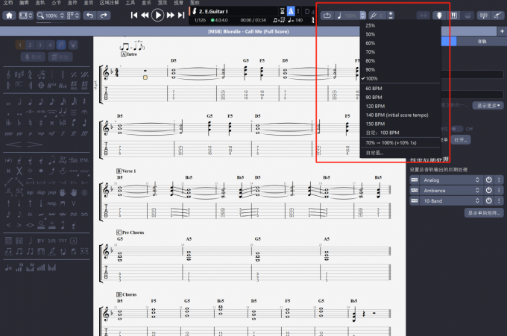This screenshot has height=336, width=507.
Task: Jump to the end of the score
Action: (x=182, y=15)
